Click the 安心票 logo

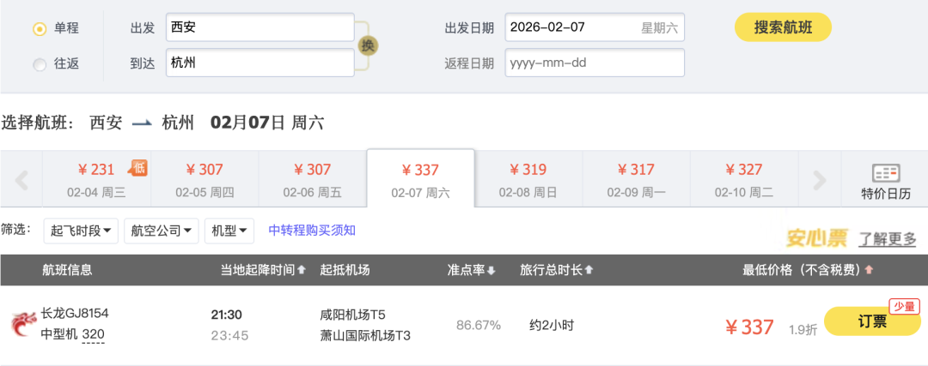pos(816,238)
